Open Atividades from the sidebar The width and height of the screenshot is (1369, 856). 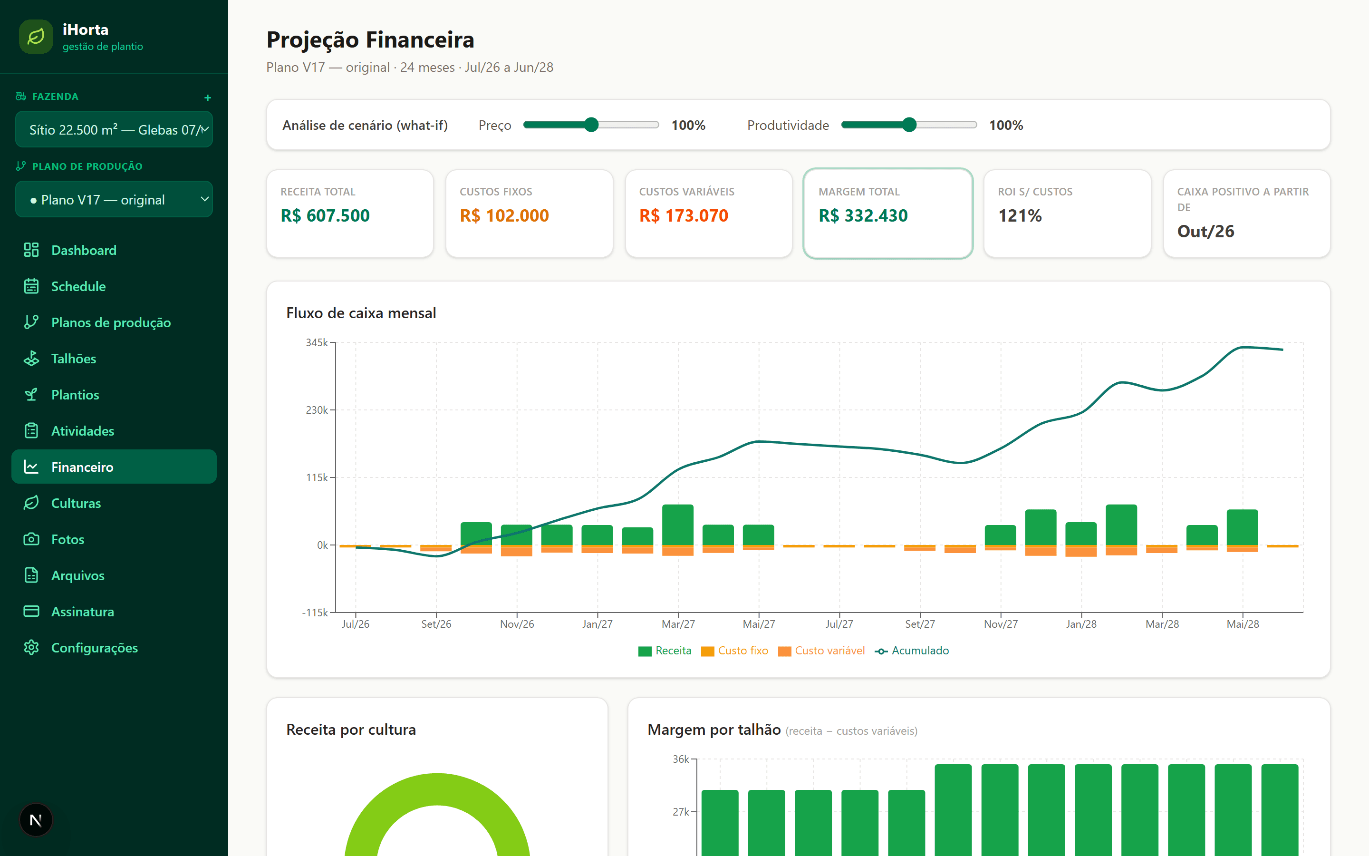(114, 431)
